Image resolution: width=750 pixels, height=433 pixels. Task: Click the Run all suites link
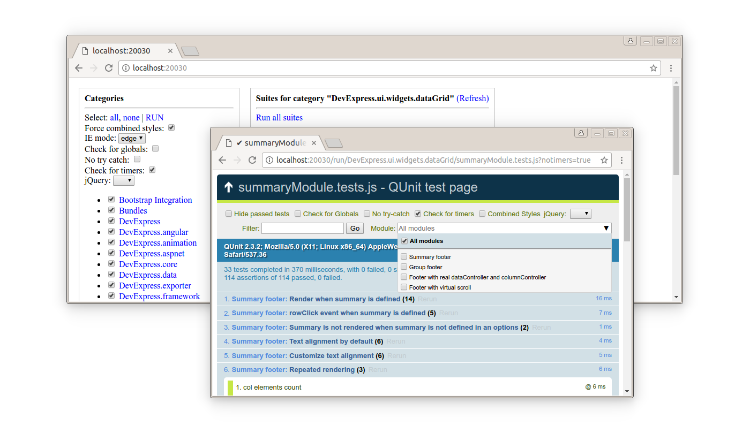(x=279, y=118)
